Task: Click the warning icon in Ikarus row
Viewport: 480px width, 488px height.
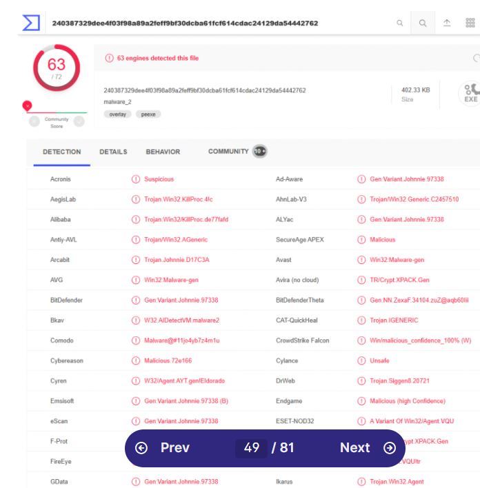Action: 361,482
